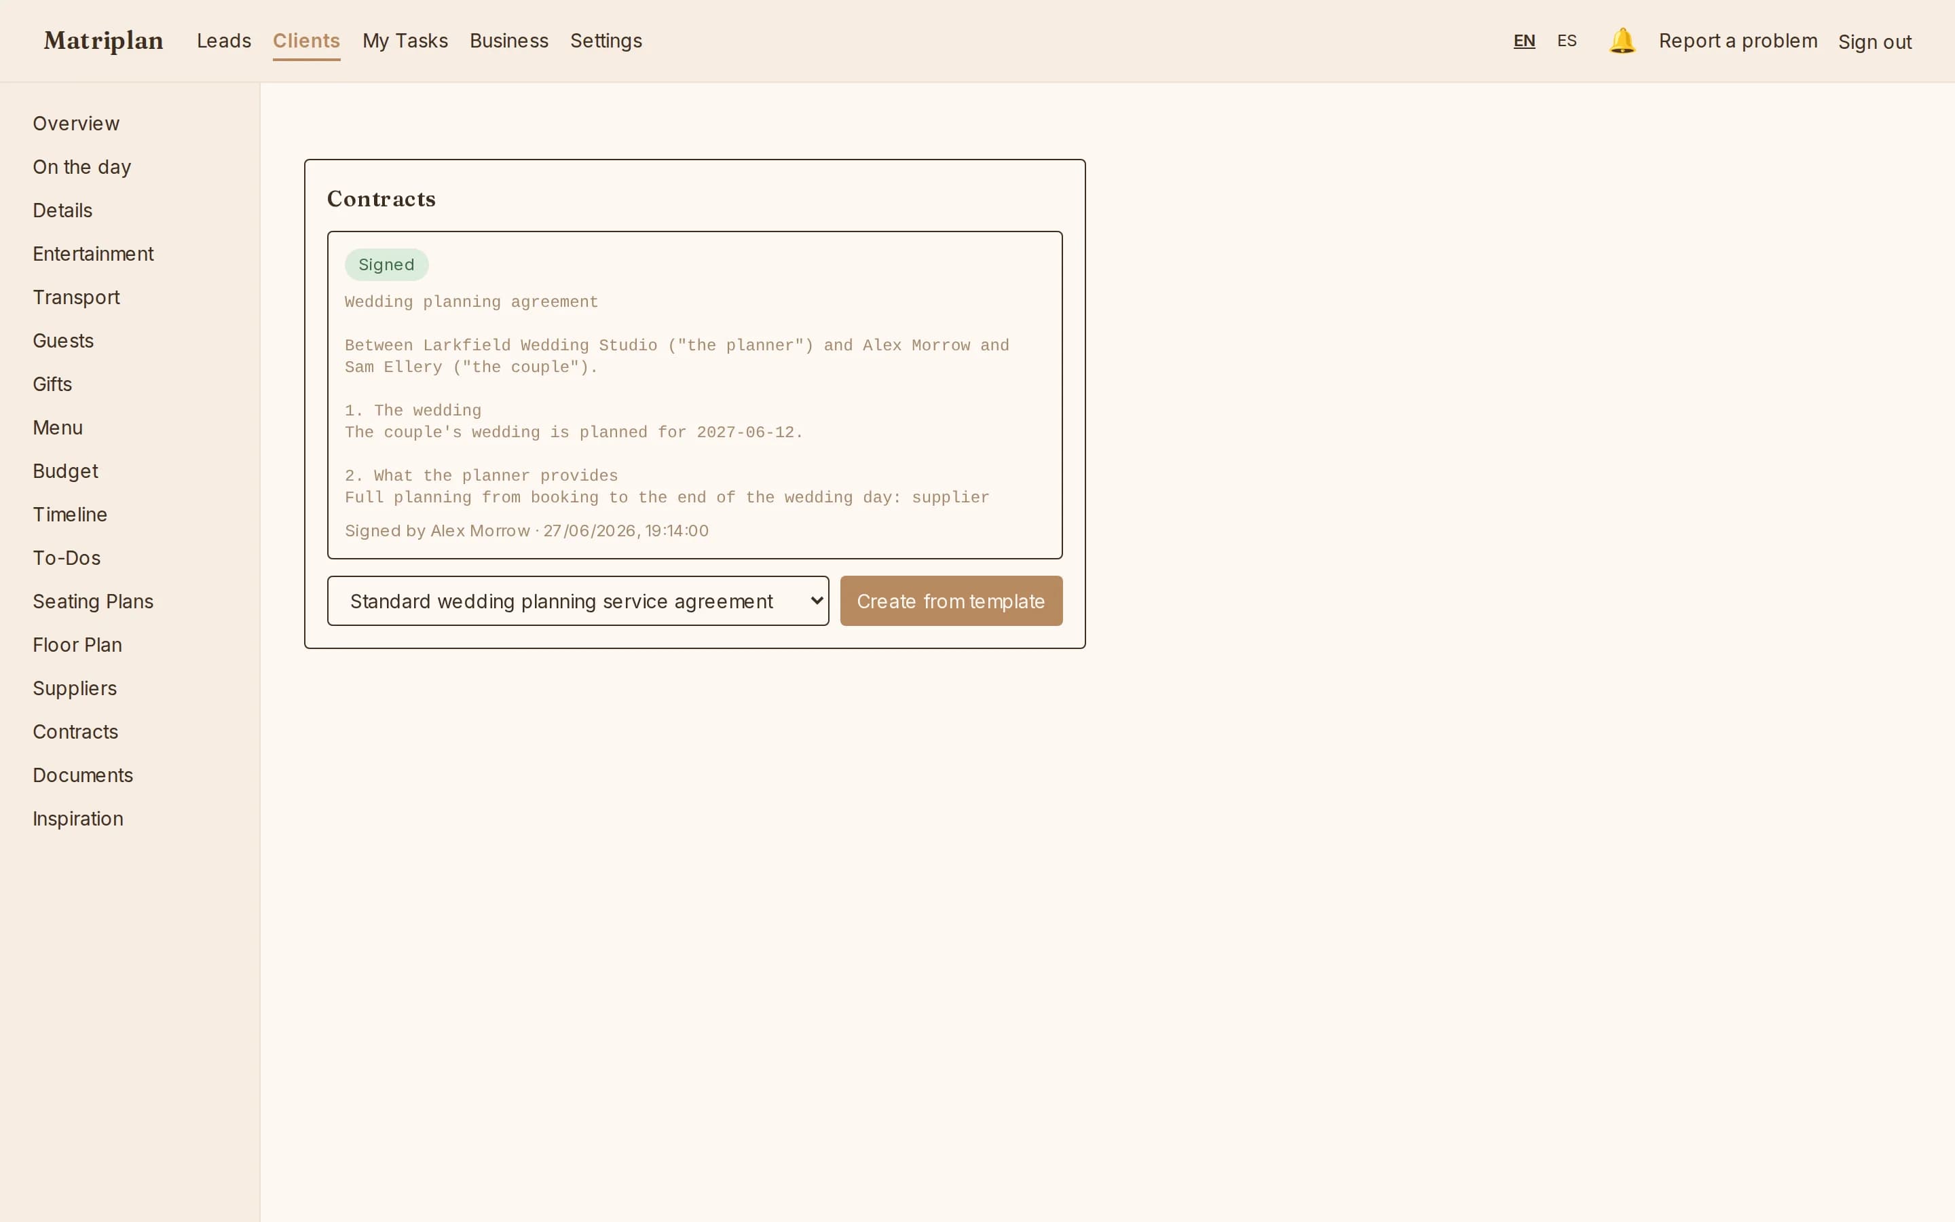Open Contracts in the sidebar
The height and width of the screenshot is (1222, 1955).
tap(75, 733)
